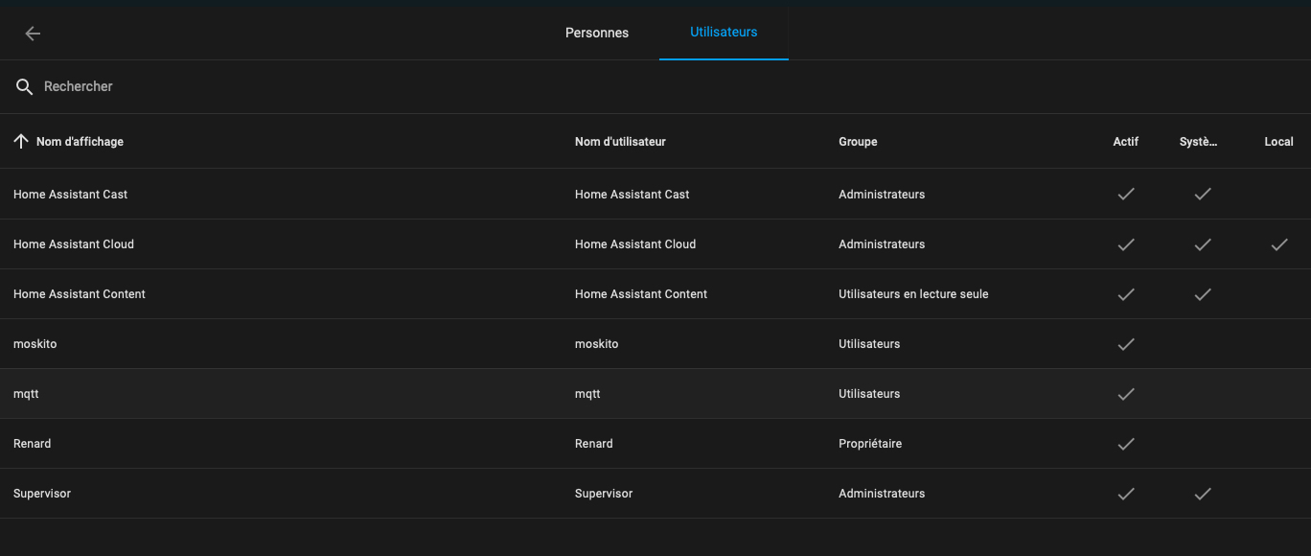Click the search magnifier icon

25,87
